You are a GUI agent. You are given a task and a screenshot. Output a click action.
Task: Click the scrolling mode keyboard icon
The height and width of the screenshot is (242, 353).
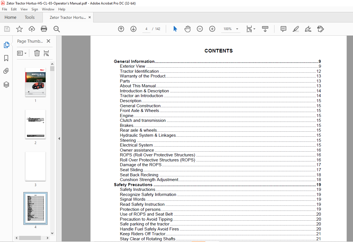(x=265, y=29)
